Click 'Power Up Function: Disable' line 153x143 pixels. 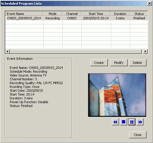29,102
